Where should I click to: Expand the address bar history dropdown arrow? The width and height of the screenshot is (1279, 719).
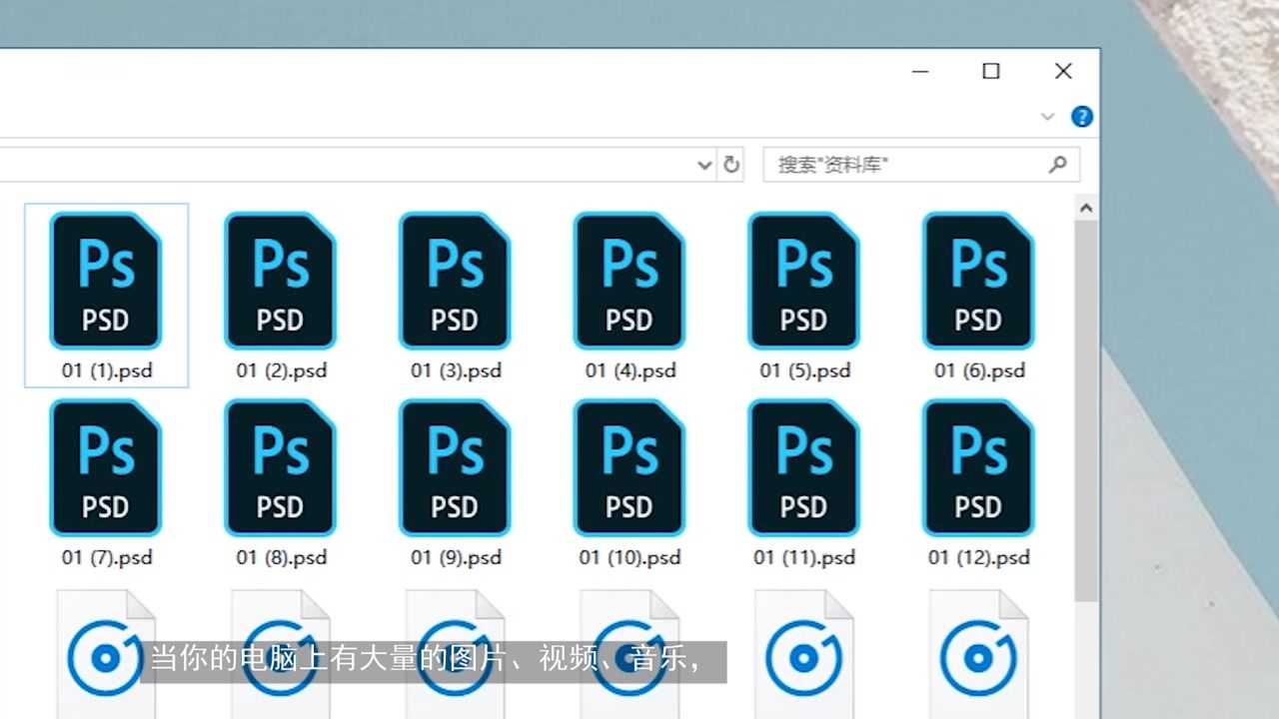pyautogui.click(x=704, y=165)
